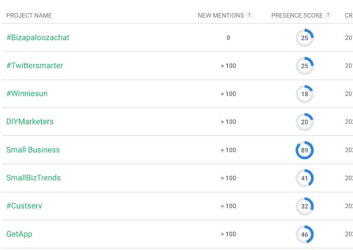Viewport: 353px width, 250px height.
Task: Click the Presence Score help question icon
Action: (328, 15)
